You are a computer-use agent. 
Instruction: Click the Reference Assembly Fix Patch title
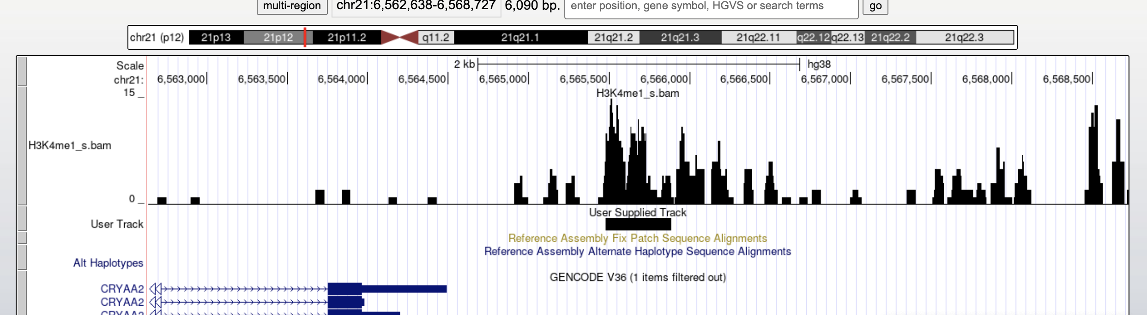pyautogui.click(x=637, y=238)
